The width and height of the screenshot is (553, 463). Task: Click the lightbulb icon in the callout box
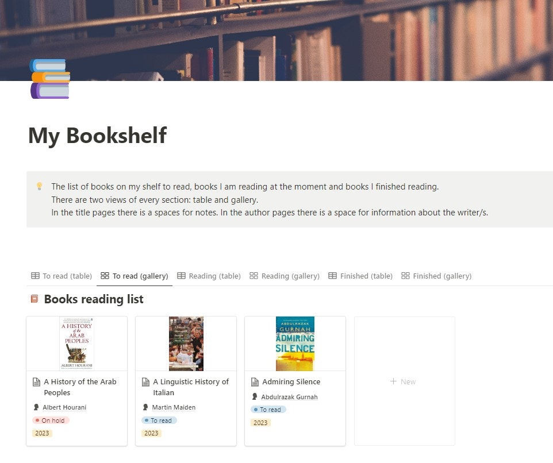(x=39, y=185)
